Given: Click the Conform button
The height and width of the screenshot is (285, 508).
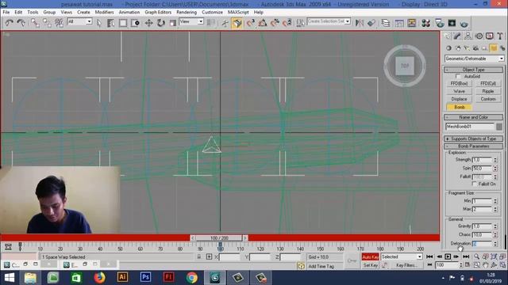Looking at the screenshot, I should pyautogui.click(x=488, y=99).
